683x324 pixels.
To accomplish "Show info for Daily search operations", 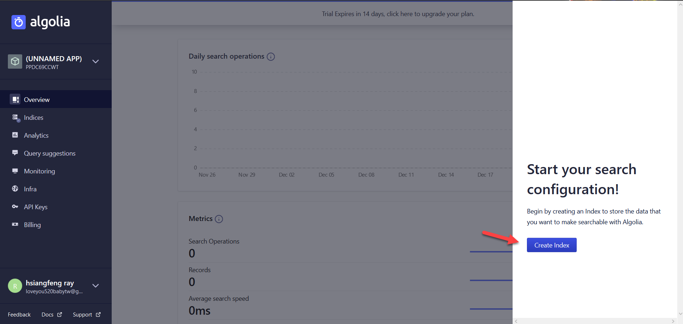I will coord(271,57).
